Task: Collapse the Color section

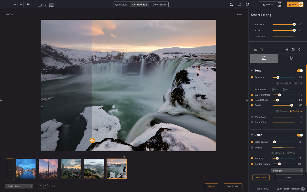Action: [x=252, y=135]
